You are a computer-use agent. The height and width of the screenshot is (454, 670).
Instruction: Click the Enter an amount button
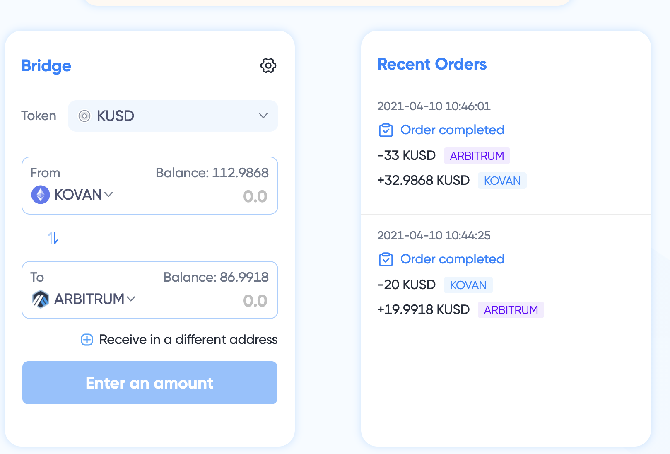(x=150, y=383)
